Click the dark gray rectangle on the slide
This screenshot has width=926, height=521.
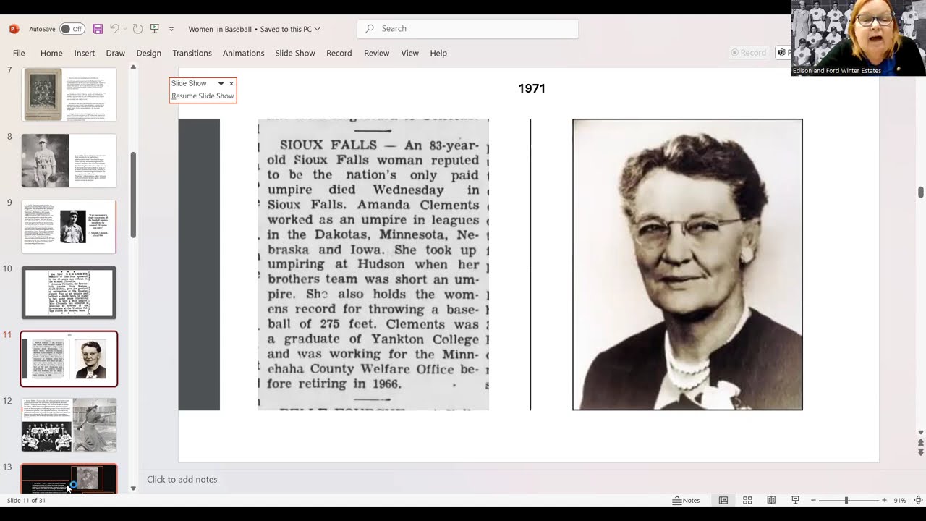point(199,265)
